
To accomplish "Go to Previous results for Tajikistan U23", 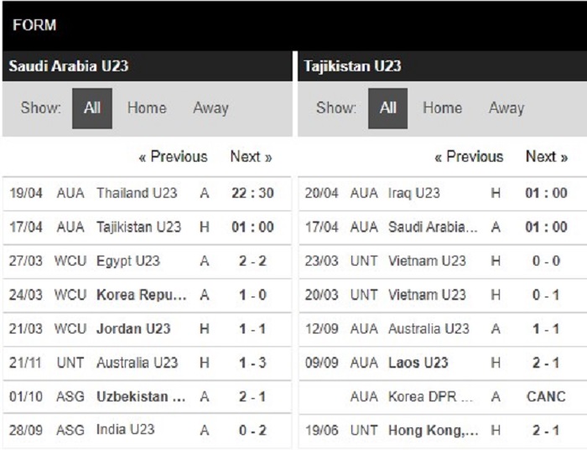I will 469,157.
